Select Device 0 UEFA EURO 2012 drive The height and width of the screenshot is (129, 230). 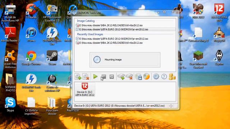[x=85, y=89]
